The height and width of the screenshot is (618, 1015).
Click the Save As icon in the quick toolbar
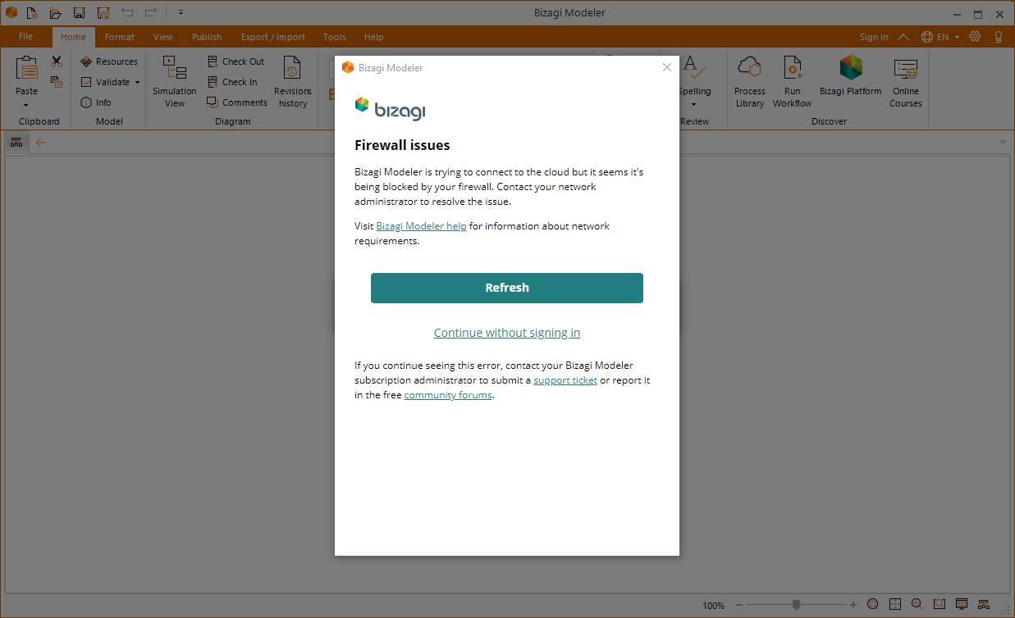[x=103, y=13]
